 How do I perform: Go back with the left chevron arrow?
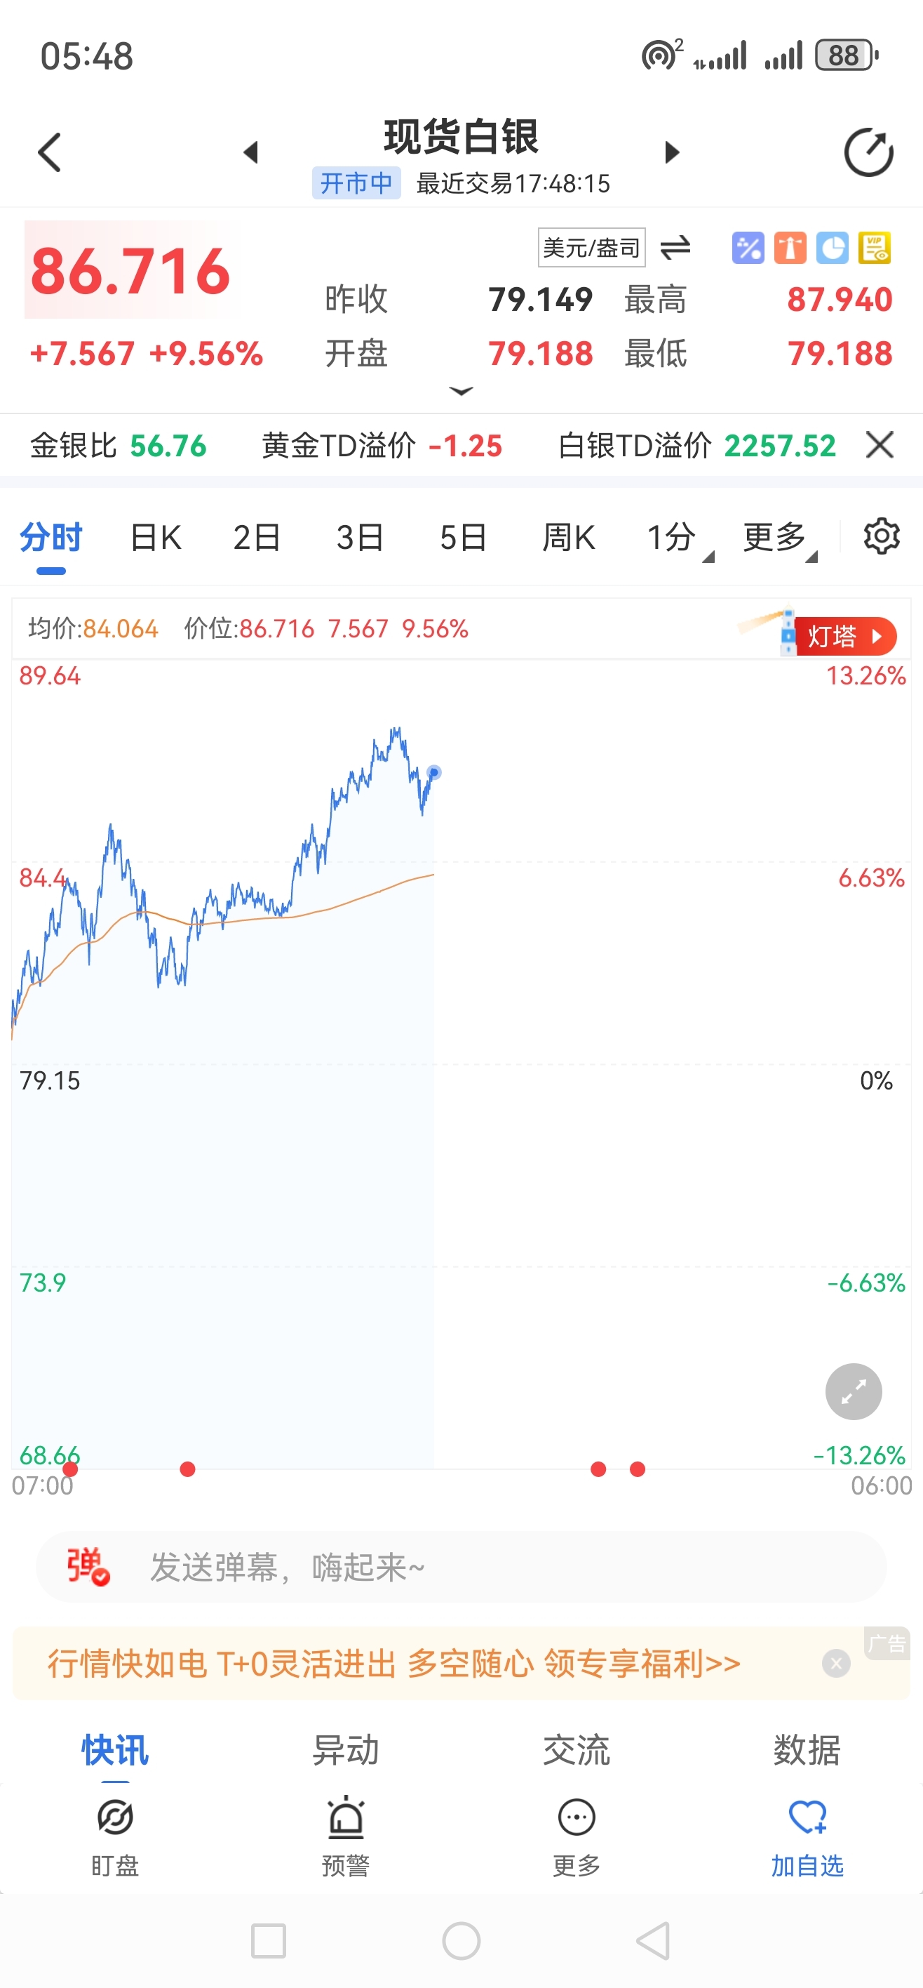[49, 153]
